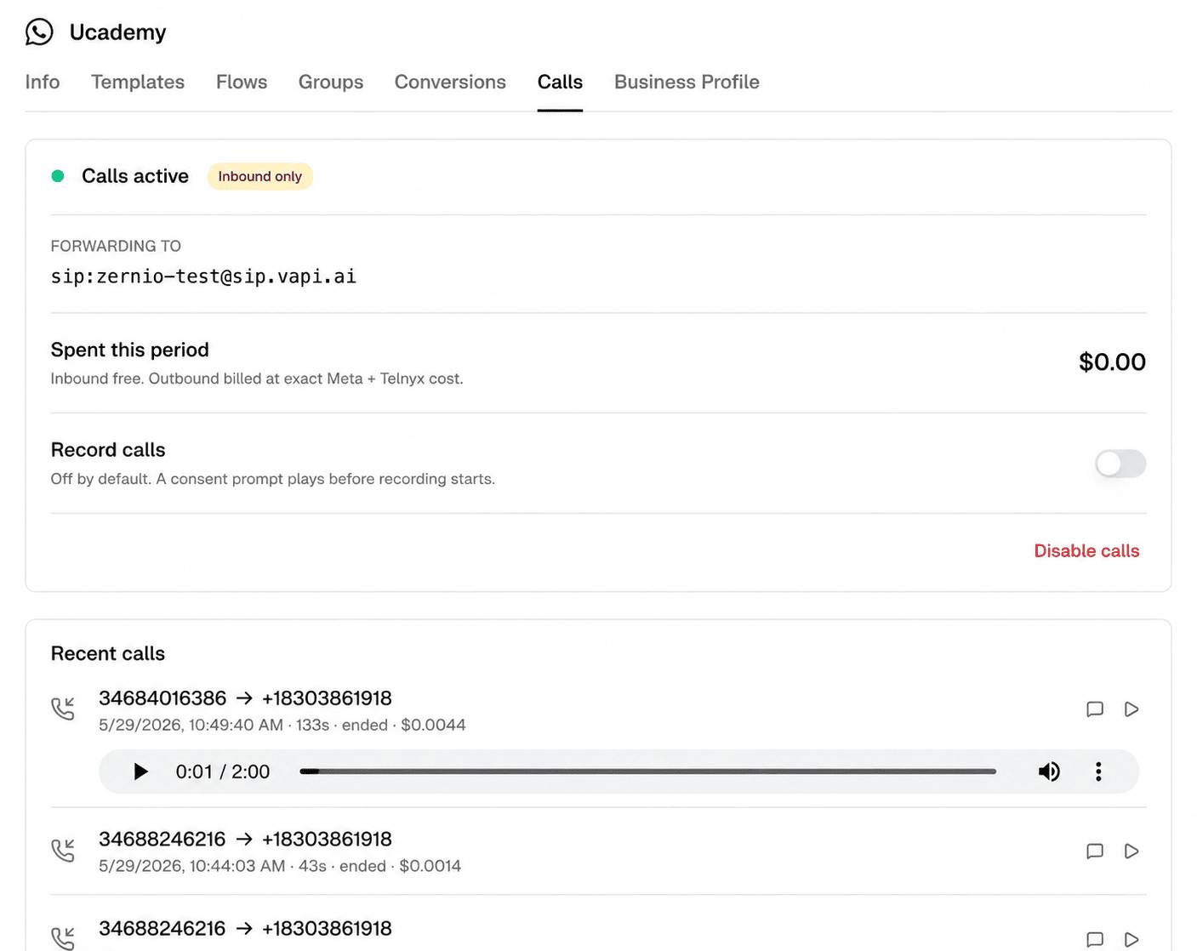Start audio playback in the 0:01 / 2:00 player

[140, 772]
